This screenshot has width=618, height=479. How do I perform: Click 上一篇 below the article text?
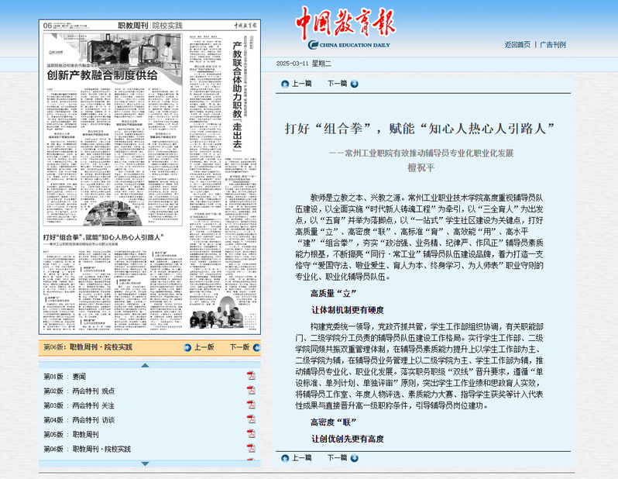(x=301, y=458)
